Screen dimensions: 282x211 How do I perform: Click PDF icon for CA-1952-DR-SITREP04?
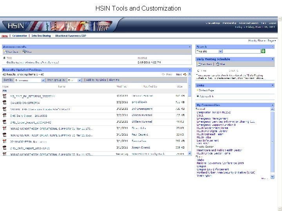(4, 102)
